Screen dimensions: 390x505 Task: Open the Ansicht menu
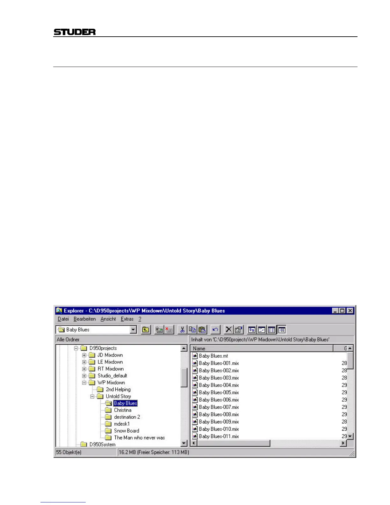[108, 319]
